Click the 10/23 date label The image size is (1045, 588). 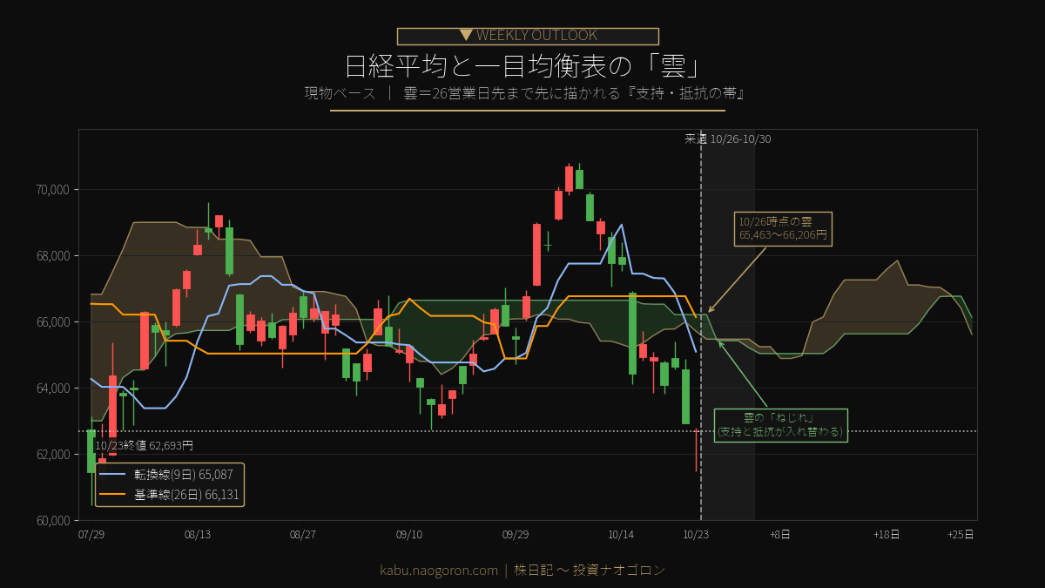[695, 535]
